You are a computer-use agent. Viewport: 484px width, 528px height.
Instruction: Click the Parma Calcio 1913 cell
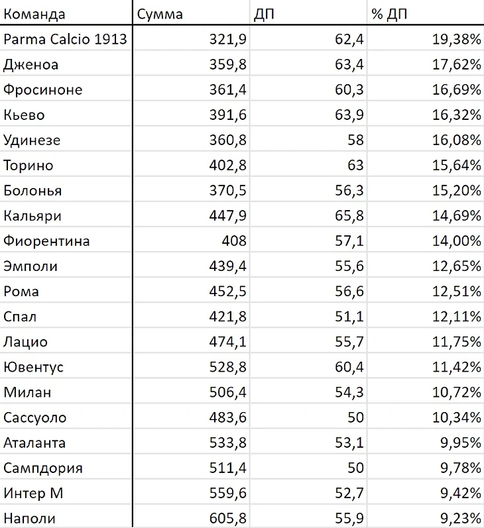(66, 38)
